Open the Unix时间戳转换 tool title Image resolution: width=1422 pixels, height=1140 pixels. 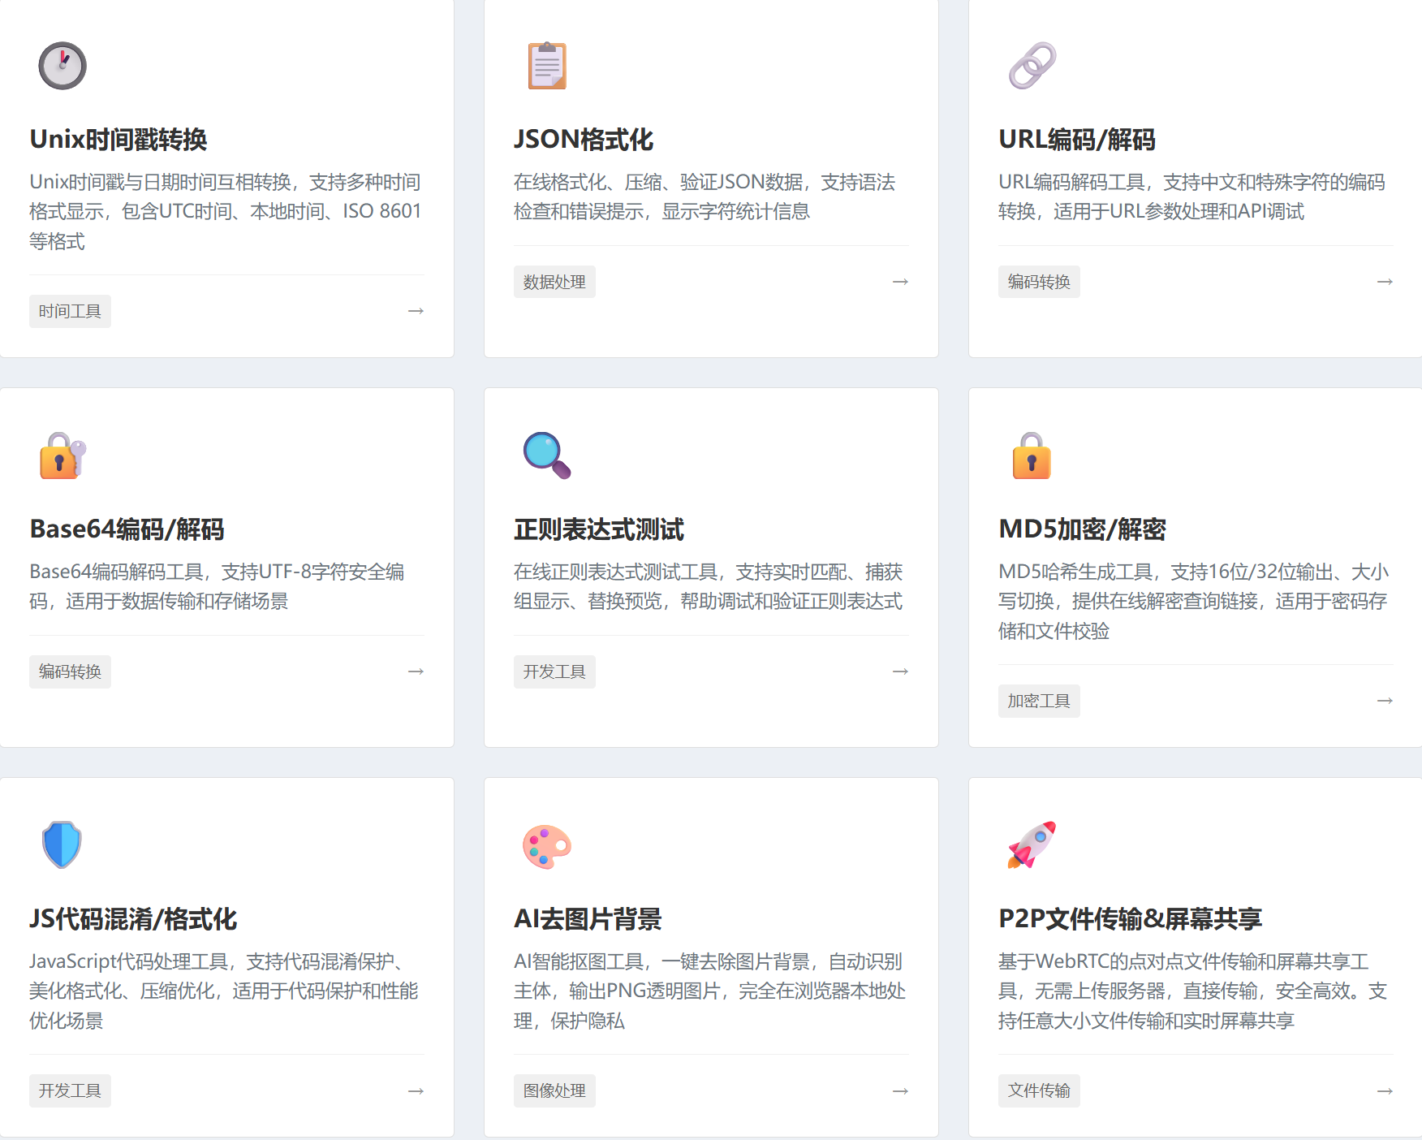point(118,140)
